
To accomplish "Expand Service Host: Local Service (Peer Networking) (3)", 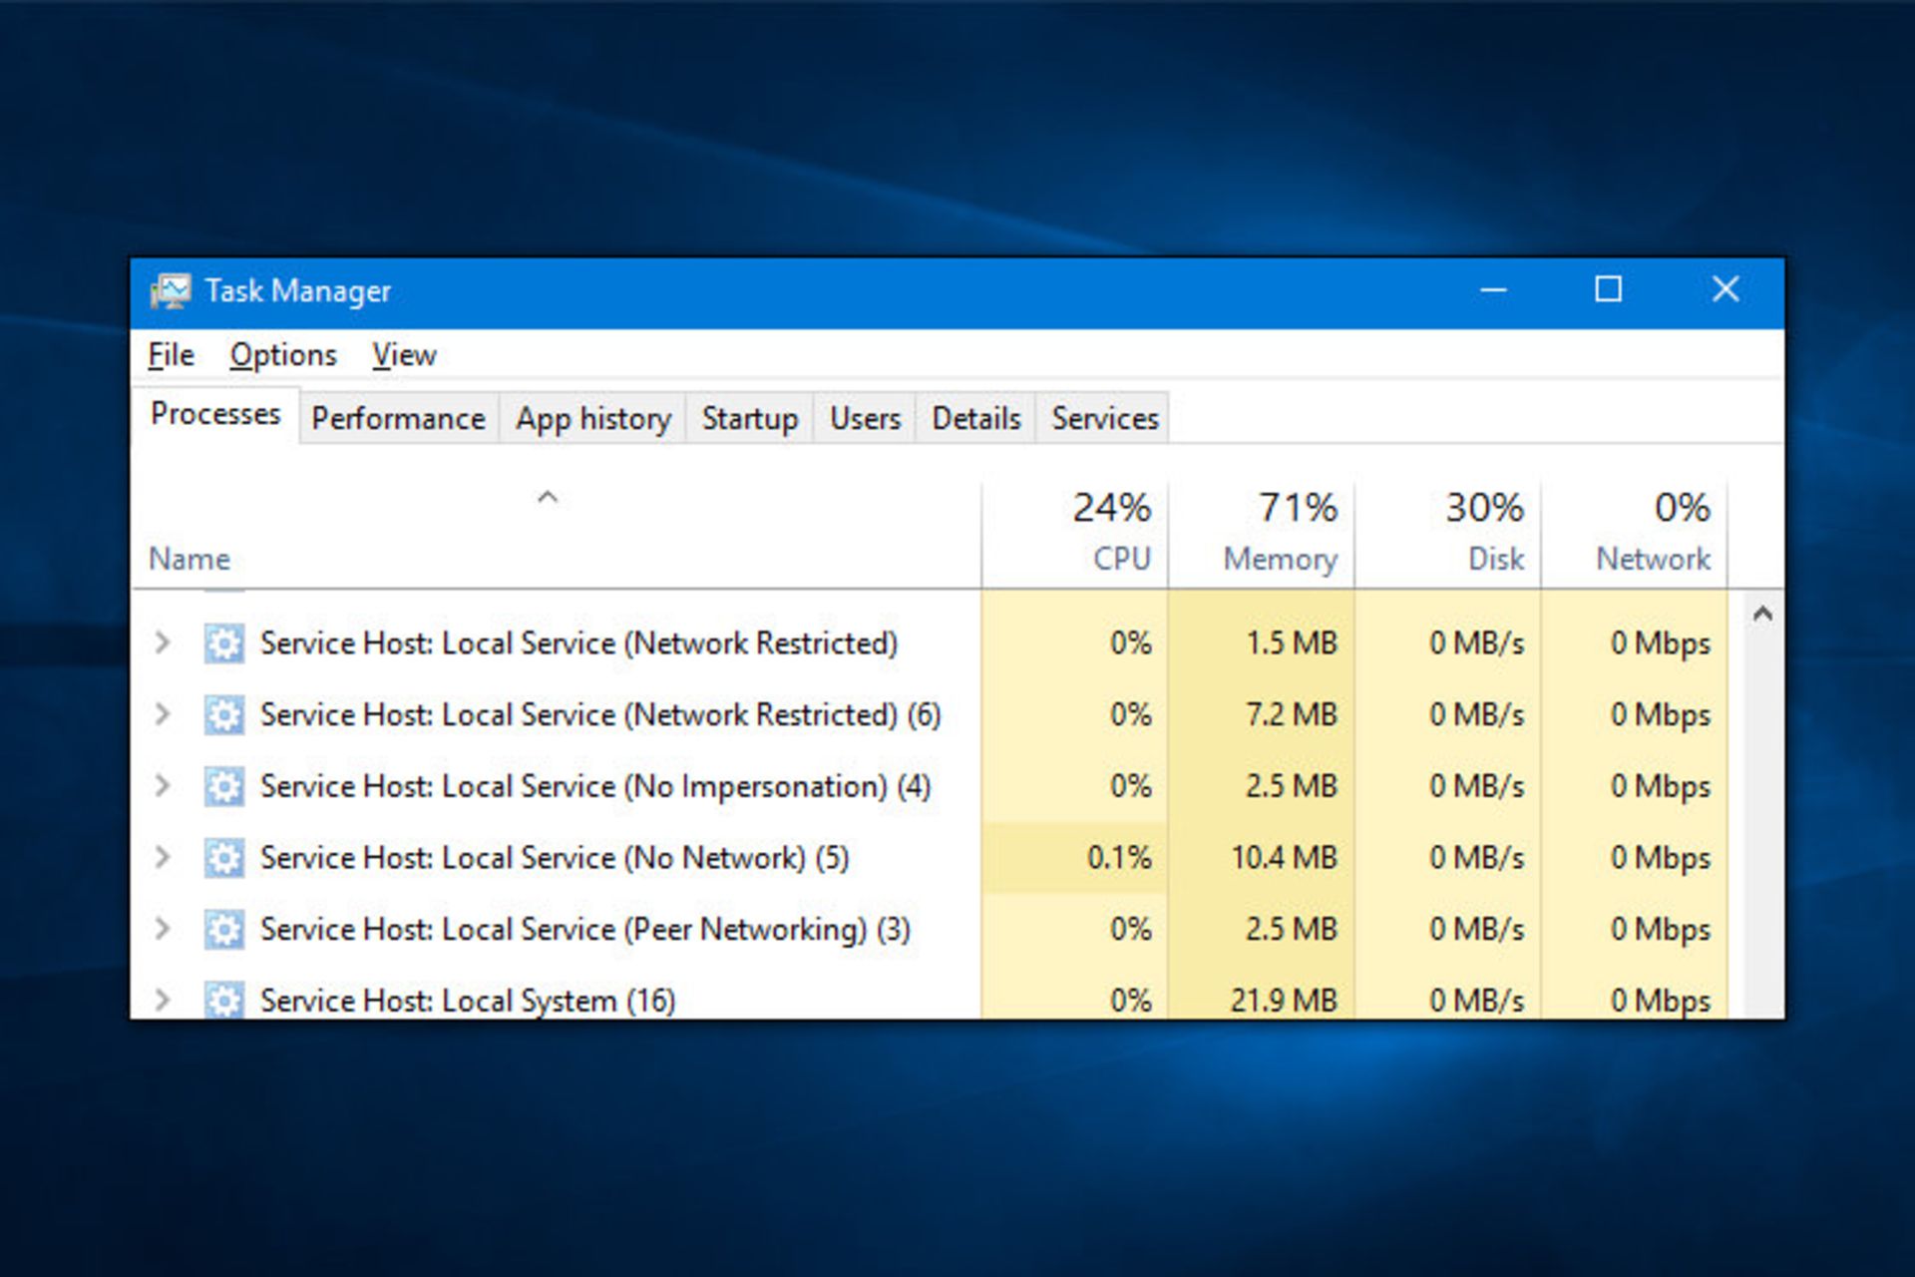I will coord(163,929).
